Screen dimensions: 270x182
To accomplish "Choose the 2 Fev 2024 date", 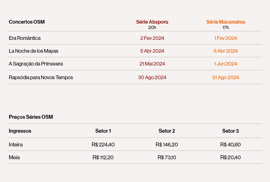I will tap(152, 38).
